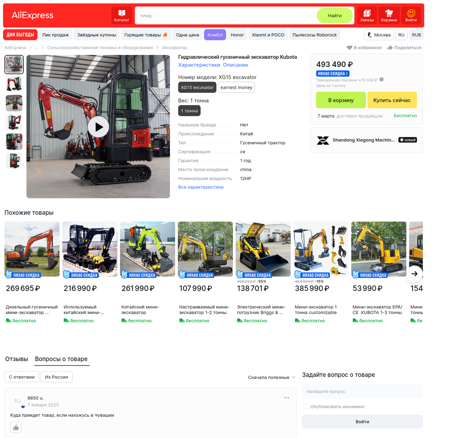Viewport: 450px width, 438px height.
Task: Click Shandong Xiegong store logo
Action: 323,140
